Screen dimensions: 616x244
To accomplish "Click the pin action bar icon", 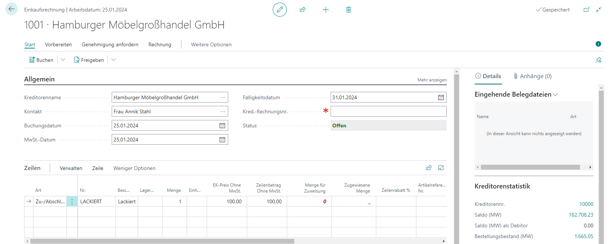I will coord(598,60).
